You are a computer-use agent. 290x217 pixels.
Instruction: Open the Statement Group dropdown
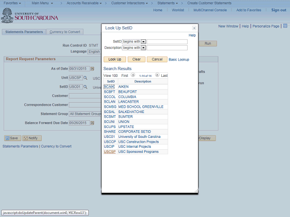[85, 114]
